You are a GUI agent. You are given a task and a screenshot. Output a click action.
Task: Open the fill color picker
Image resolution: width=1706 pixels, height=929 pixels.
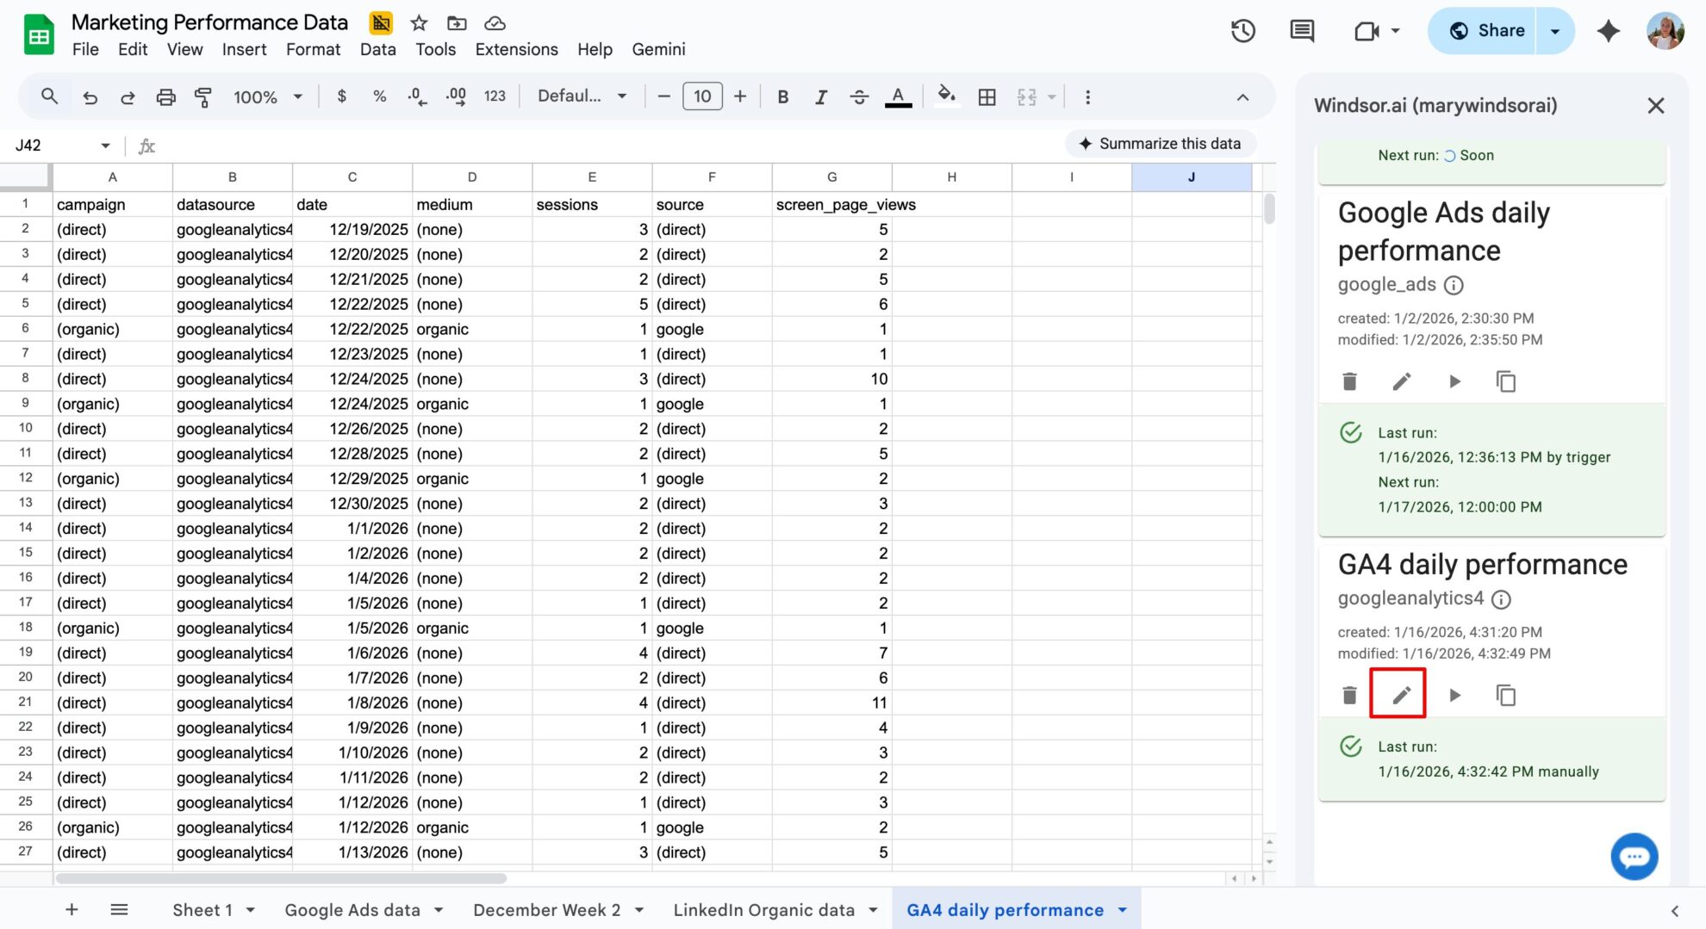click(946, 96)
